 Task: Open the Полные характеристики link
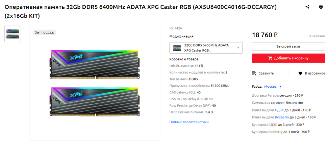coord(189,122)
